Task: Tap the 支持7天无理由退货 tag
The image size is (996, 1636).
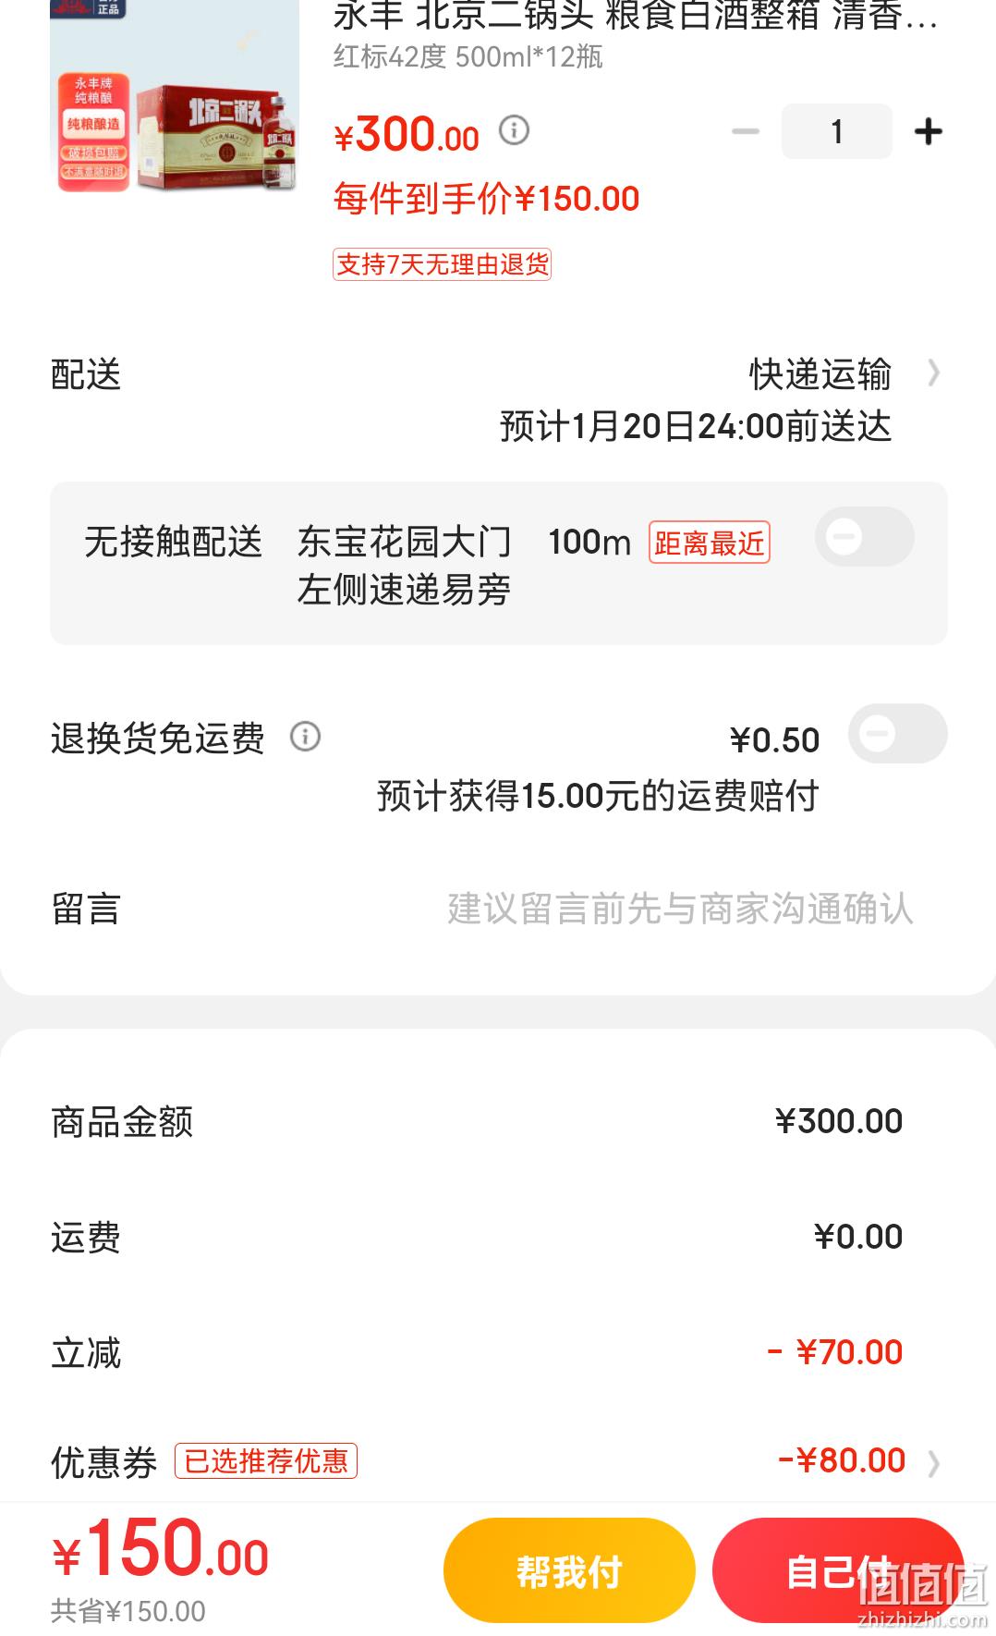Action: [442, 264]
